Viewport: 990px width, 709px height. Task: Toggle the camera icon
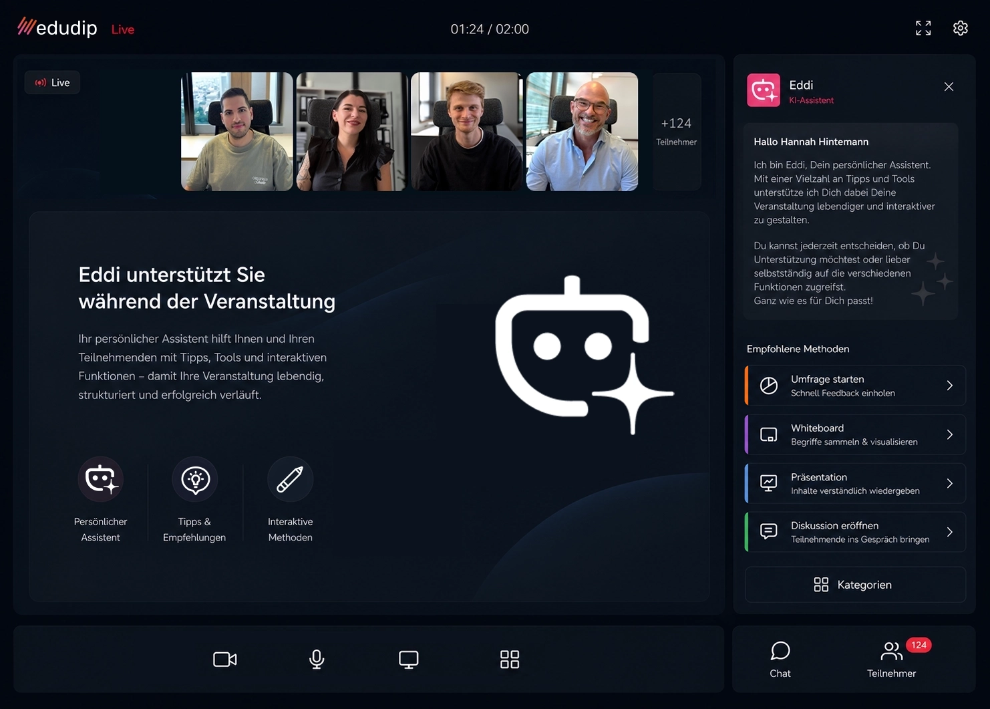(x=225, y=660)
